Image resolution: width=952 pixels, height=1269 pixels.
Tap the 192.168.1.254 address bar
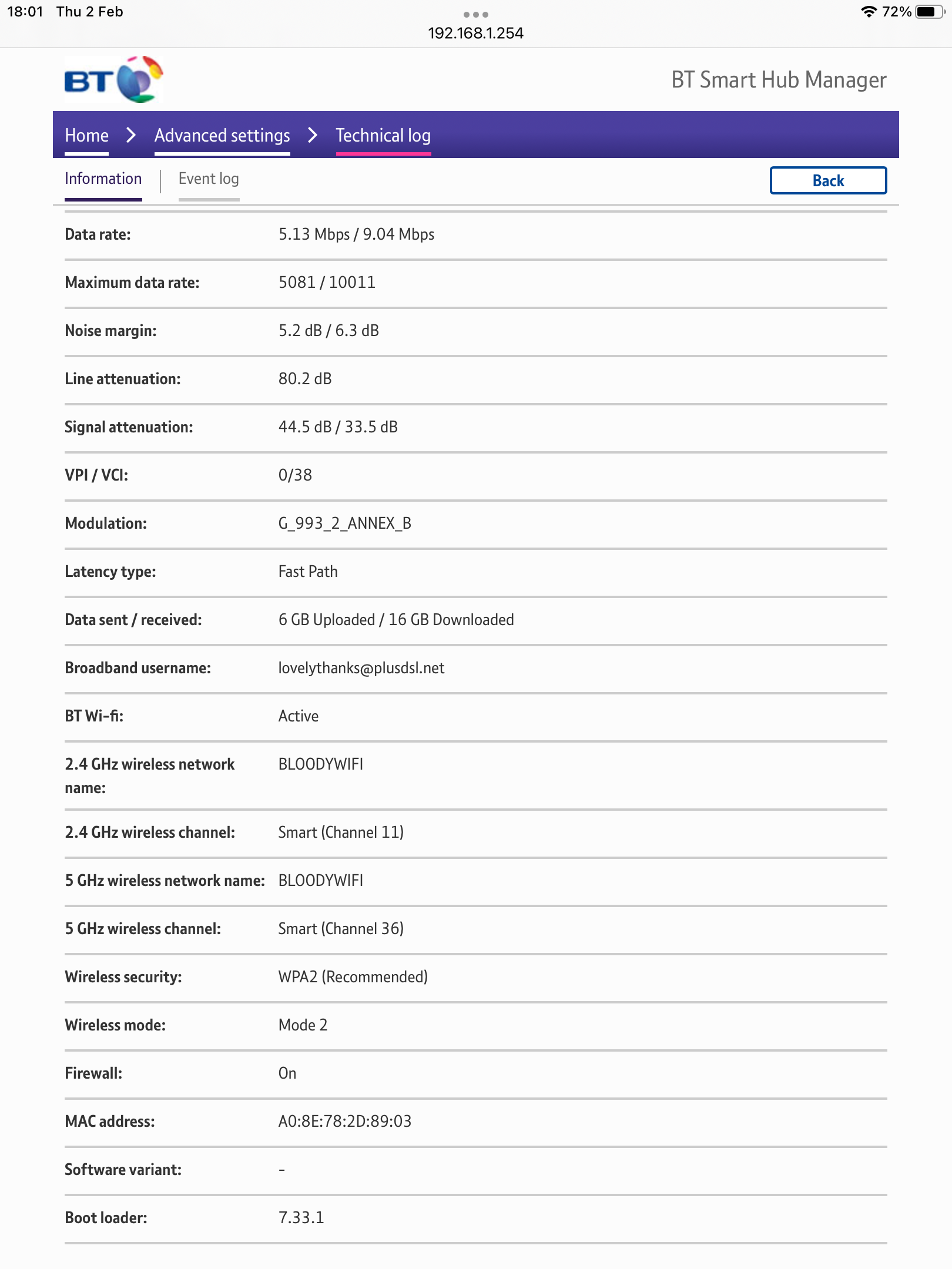tap(475, 33)
